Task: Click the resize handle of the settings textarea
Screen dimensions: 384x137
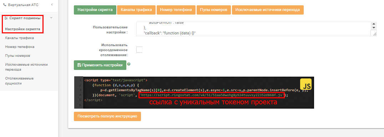Action: coord(375,34)
